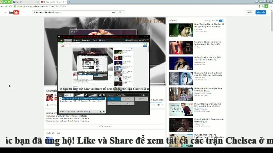Click the YouTube logo
The width and height of the screenshot is (273, 153).
pyautogui.click(x=14, y=12)
